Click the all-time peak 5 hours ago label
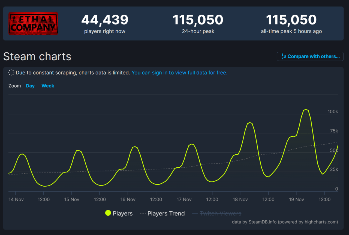 291,31
